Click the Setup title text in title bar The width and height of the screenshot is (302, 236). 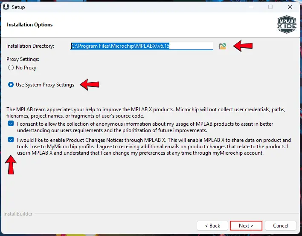(18, 7)
